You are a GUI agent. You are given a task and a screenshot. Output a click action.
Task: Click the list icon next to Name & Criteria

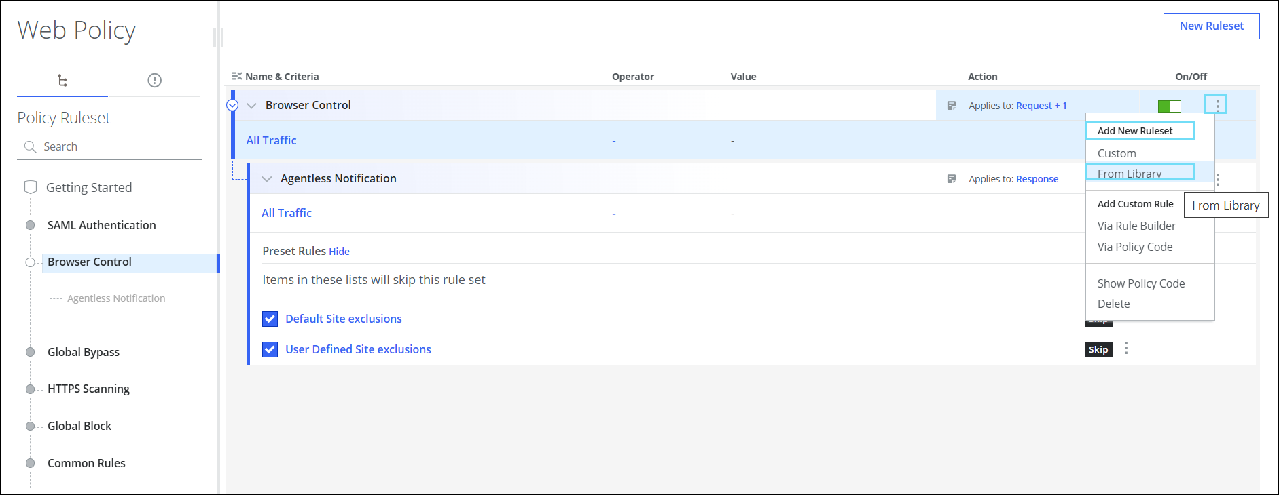coord(236,77)
